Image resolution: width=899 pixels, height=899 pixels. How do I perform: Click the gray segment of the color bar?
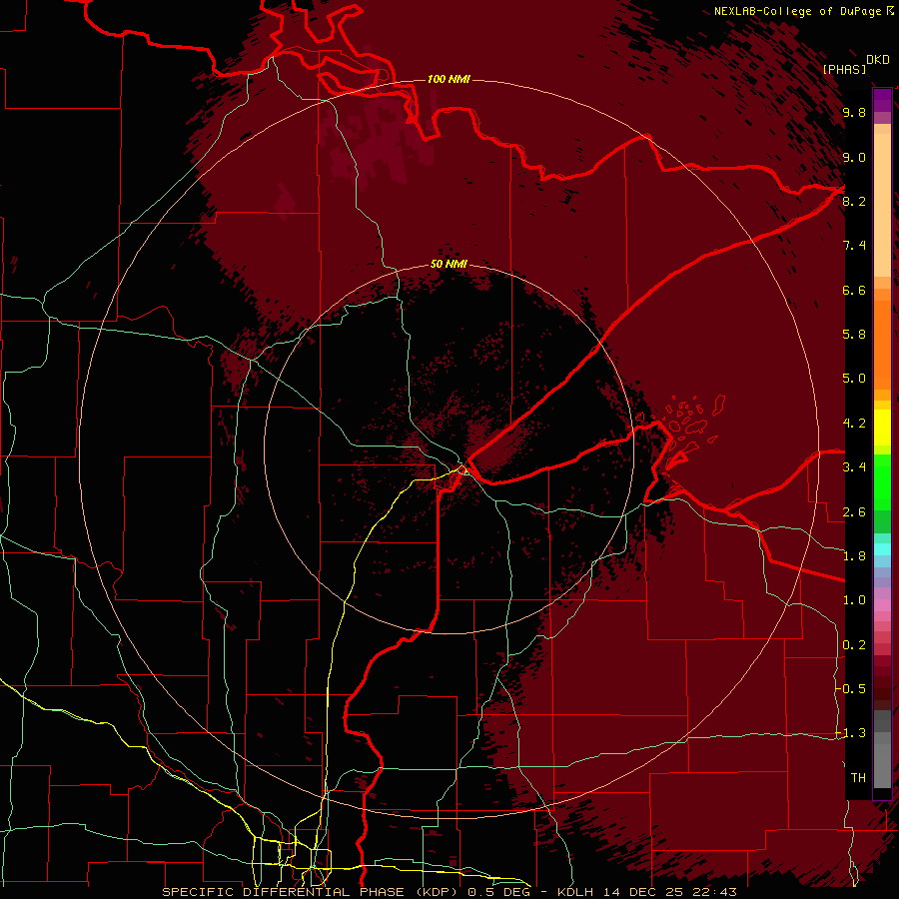coord(882,749)
